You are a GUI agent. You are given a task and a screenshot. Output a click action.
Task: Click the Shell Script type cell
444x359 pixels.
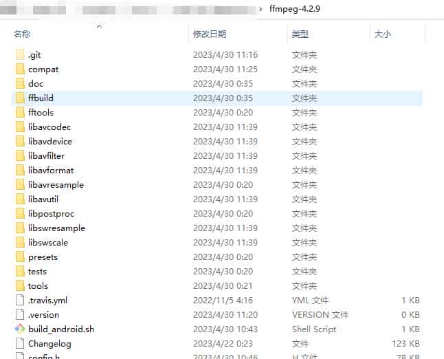point(314,329)
